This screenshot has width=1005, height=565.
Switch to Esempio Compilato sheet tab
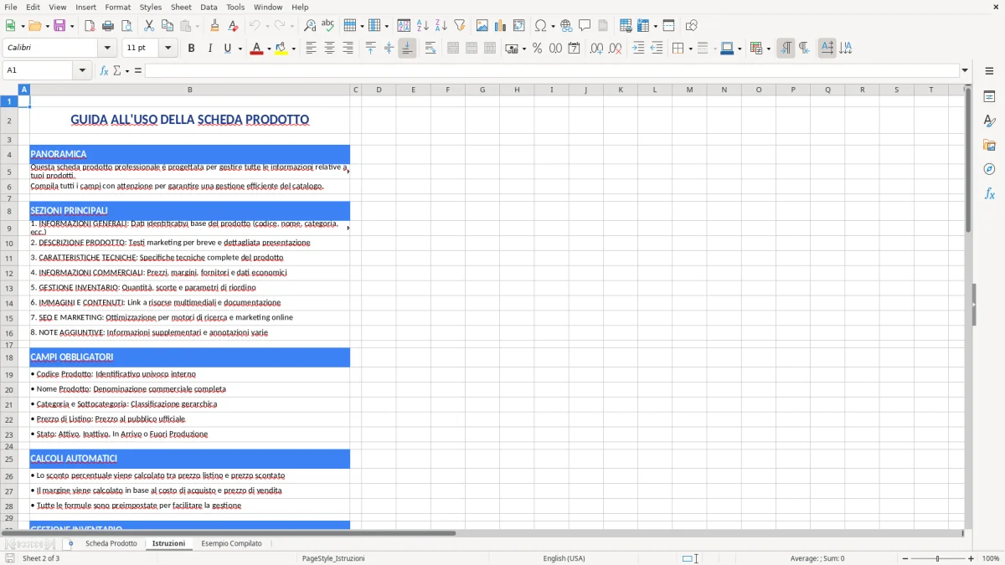(231, 544)
